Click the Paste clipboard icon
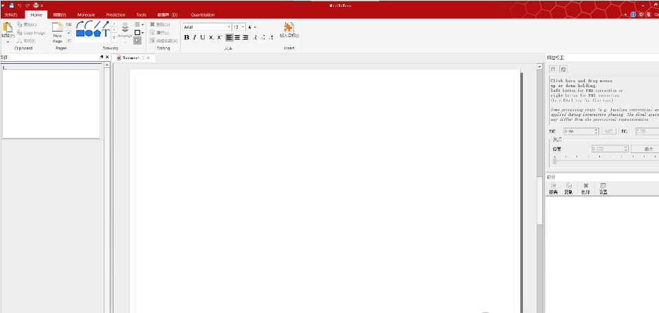The height and width of the screenshot is (313, 659). [x=7, y=27]
